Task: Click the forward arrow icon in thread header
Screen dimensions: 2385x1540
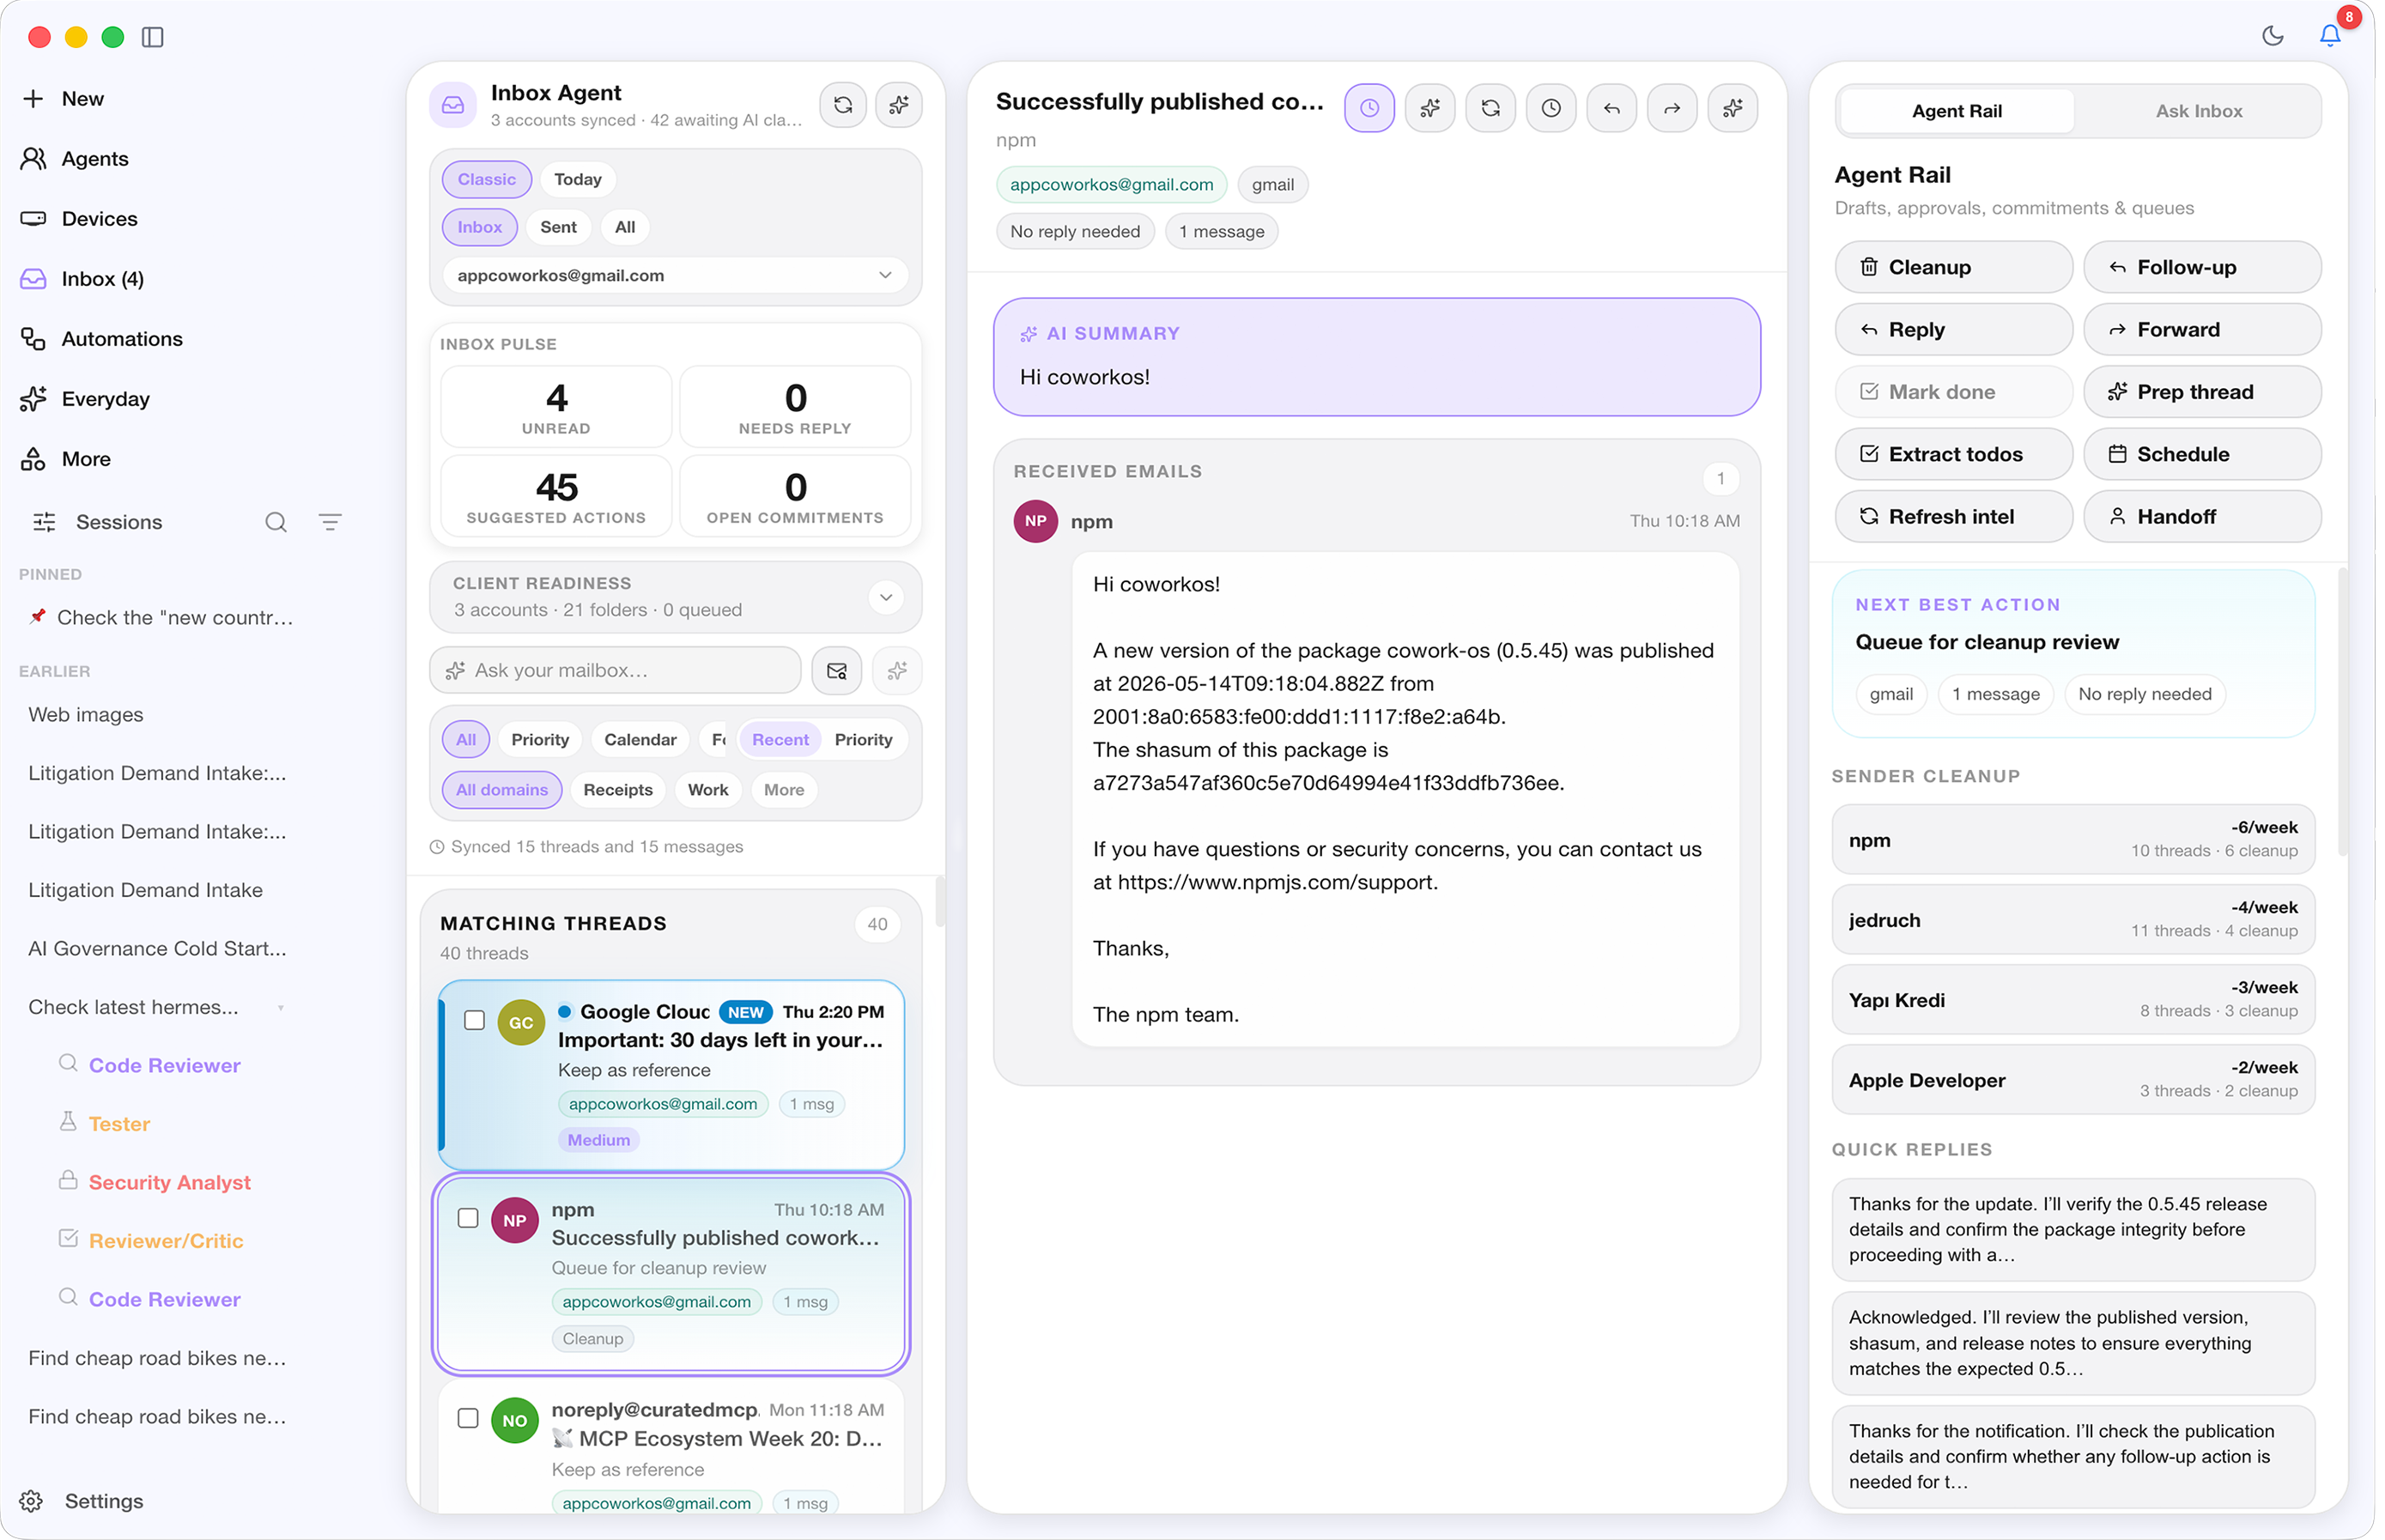Action: pos(1672,108)
